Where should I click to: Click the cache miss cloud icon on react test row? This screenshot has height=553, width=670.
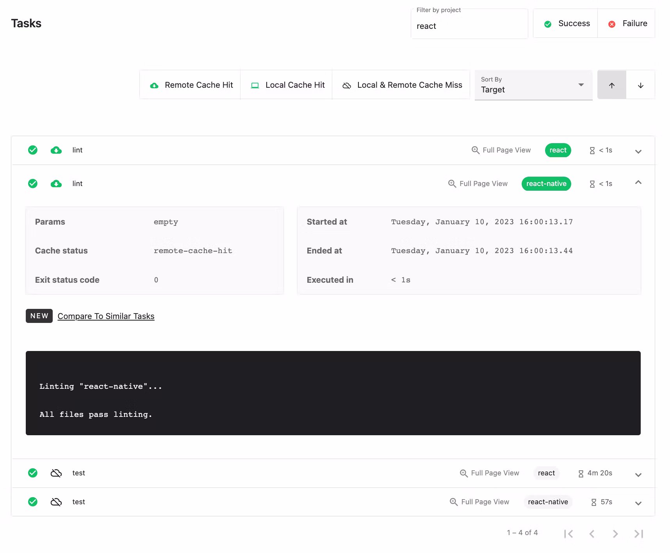point(56,473)
